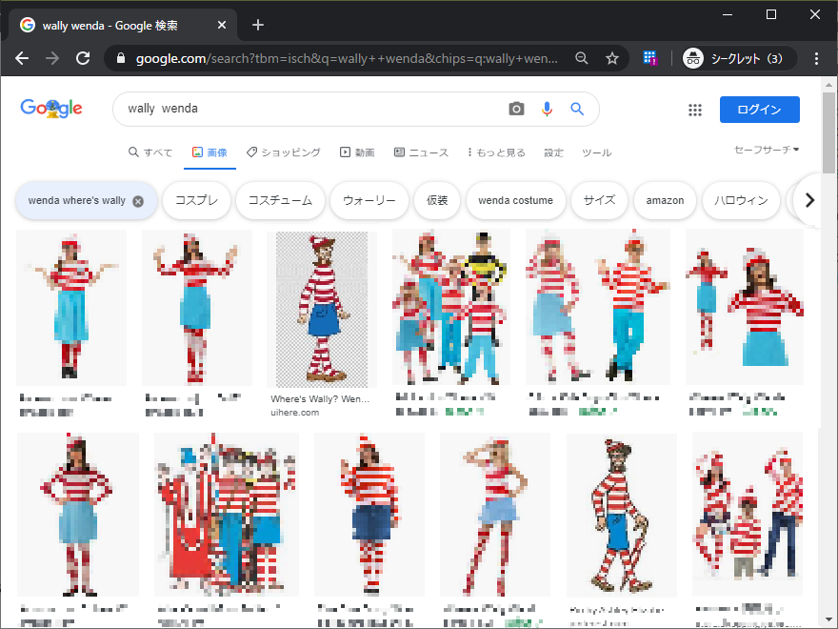Image resolution: width=838 pixels, height=629 pixels.
Task: Open the family group costume image with bee outfit
Action: [x=451, y=307]
